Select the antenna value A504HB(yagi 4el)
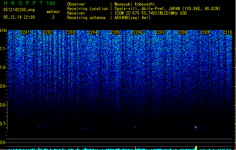236x150 pixels. click(132, 18)
